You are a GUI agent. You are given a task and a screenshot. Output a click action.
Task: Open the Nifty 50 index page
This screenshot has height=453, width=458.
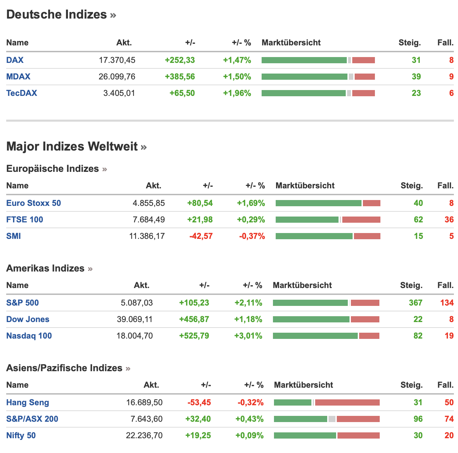[x=21, y=435]
